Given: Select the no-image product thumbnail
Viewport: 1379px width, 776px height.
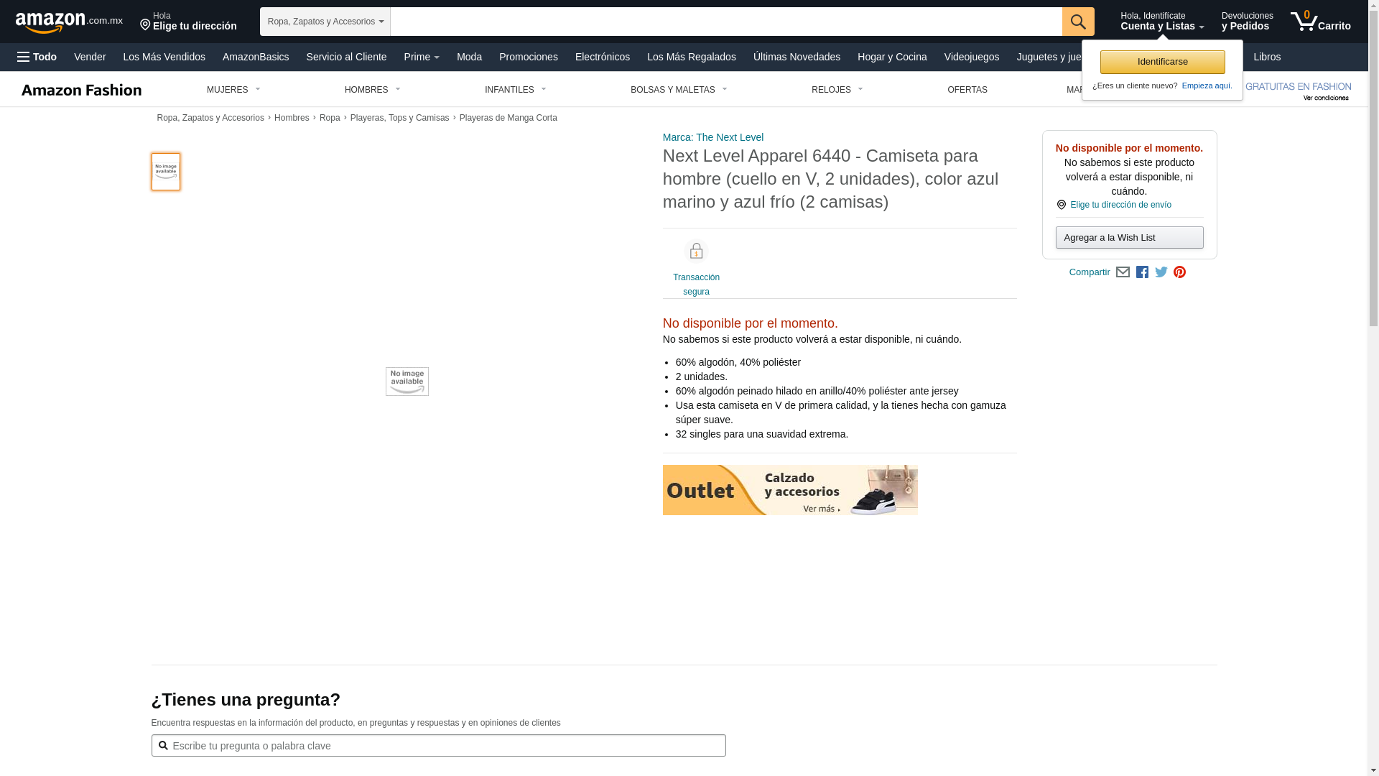Looking at the screenshot, I should coord(166,172).
